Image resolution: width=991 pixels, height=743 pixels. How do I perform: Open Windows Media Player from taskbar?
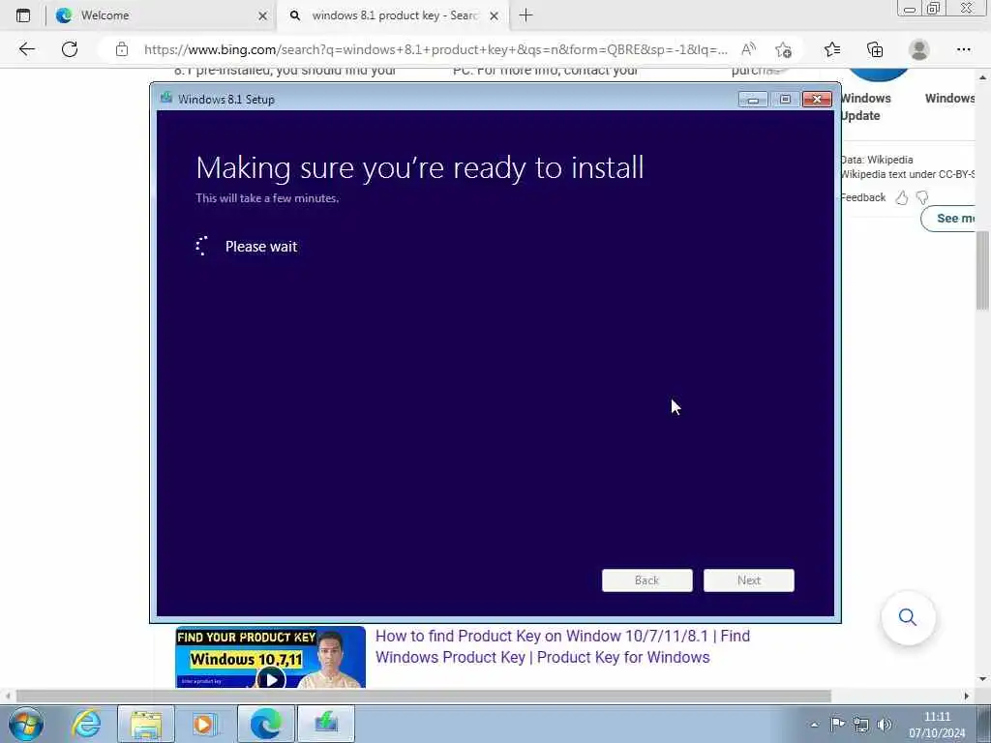(x=205, y=724)
